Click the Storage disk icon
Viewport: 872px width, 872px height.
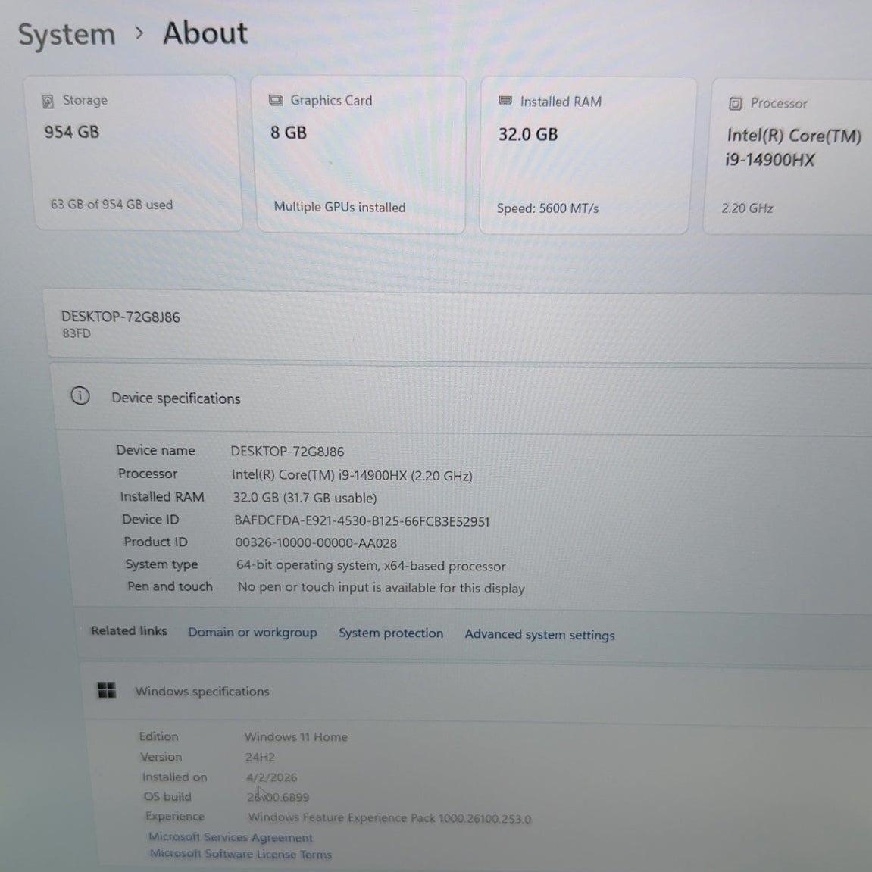[48, 102]
